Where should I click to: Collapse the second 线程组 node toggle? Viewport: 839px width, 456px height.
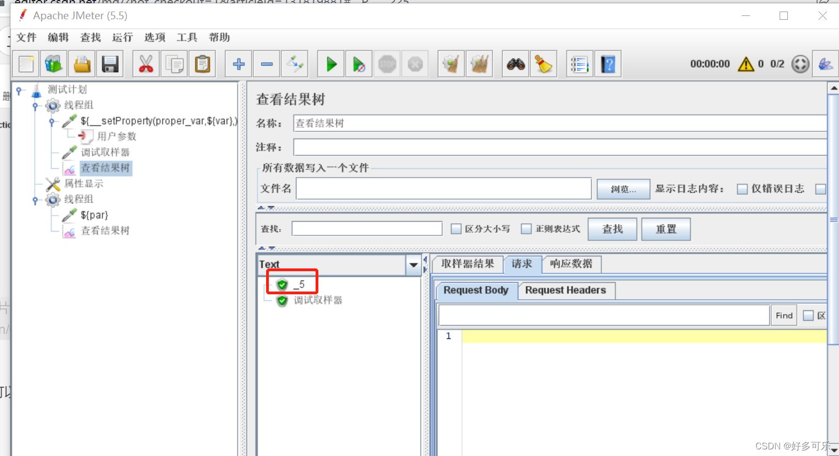[x=35, y=200]
